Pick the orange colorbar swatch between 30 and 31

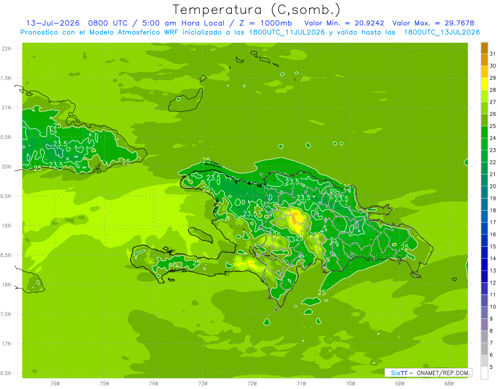(x=484, y=60)
